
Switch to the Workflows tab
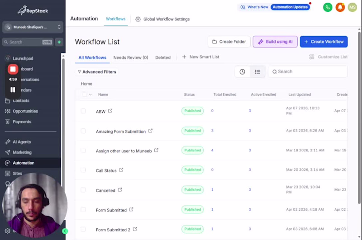click(116, 19)
